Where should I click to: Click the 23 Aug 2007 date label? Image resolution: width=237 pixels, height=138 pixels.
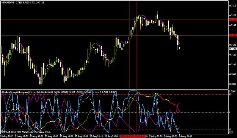pyautogui.click(x=7, y=136)
